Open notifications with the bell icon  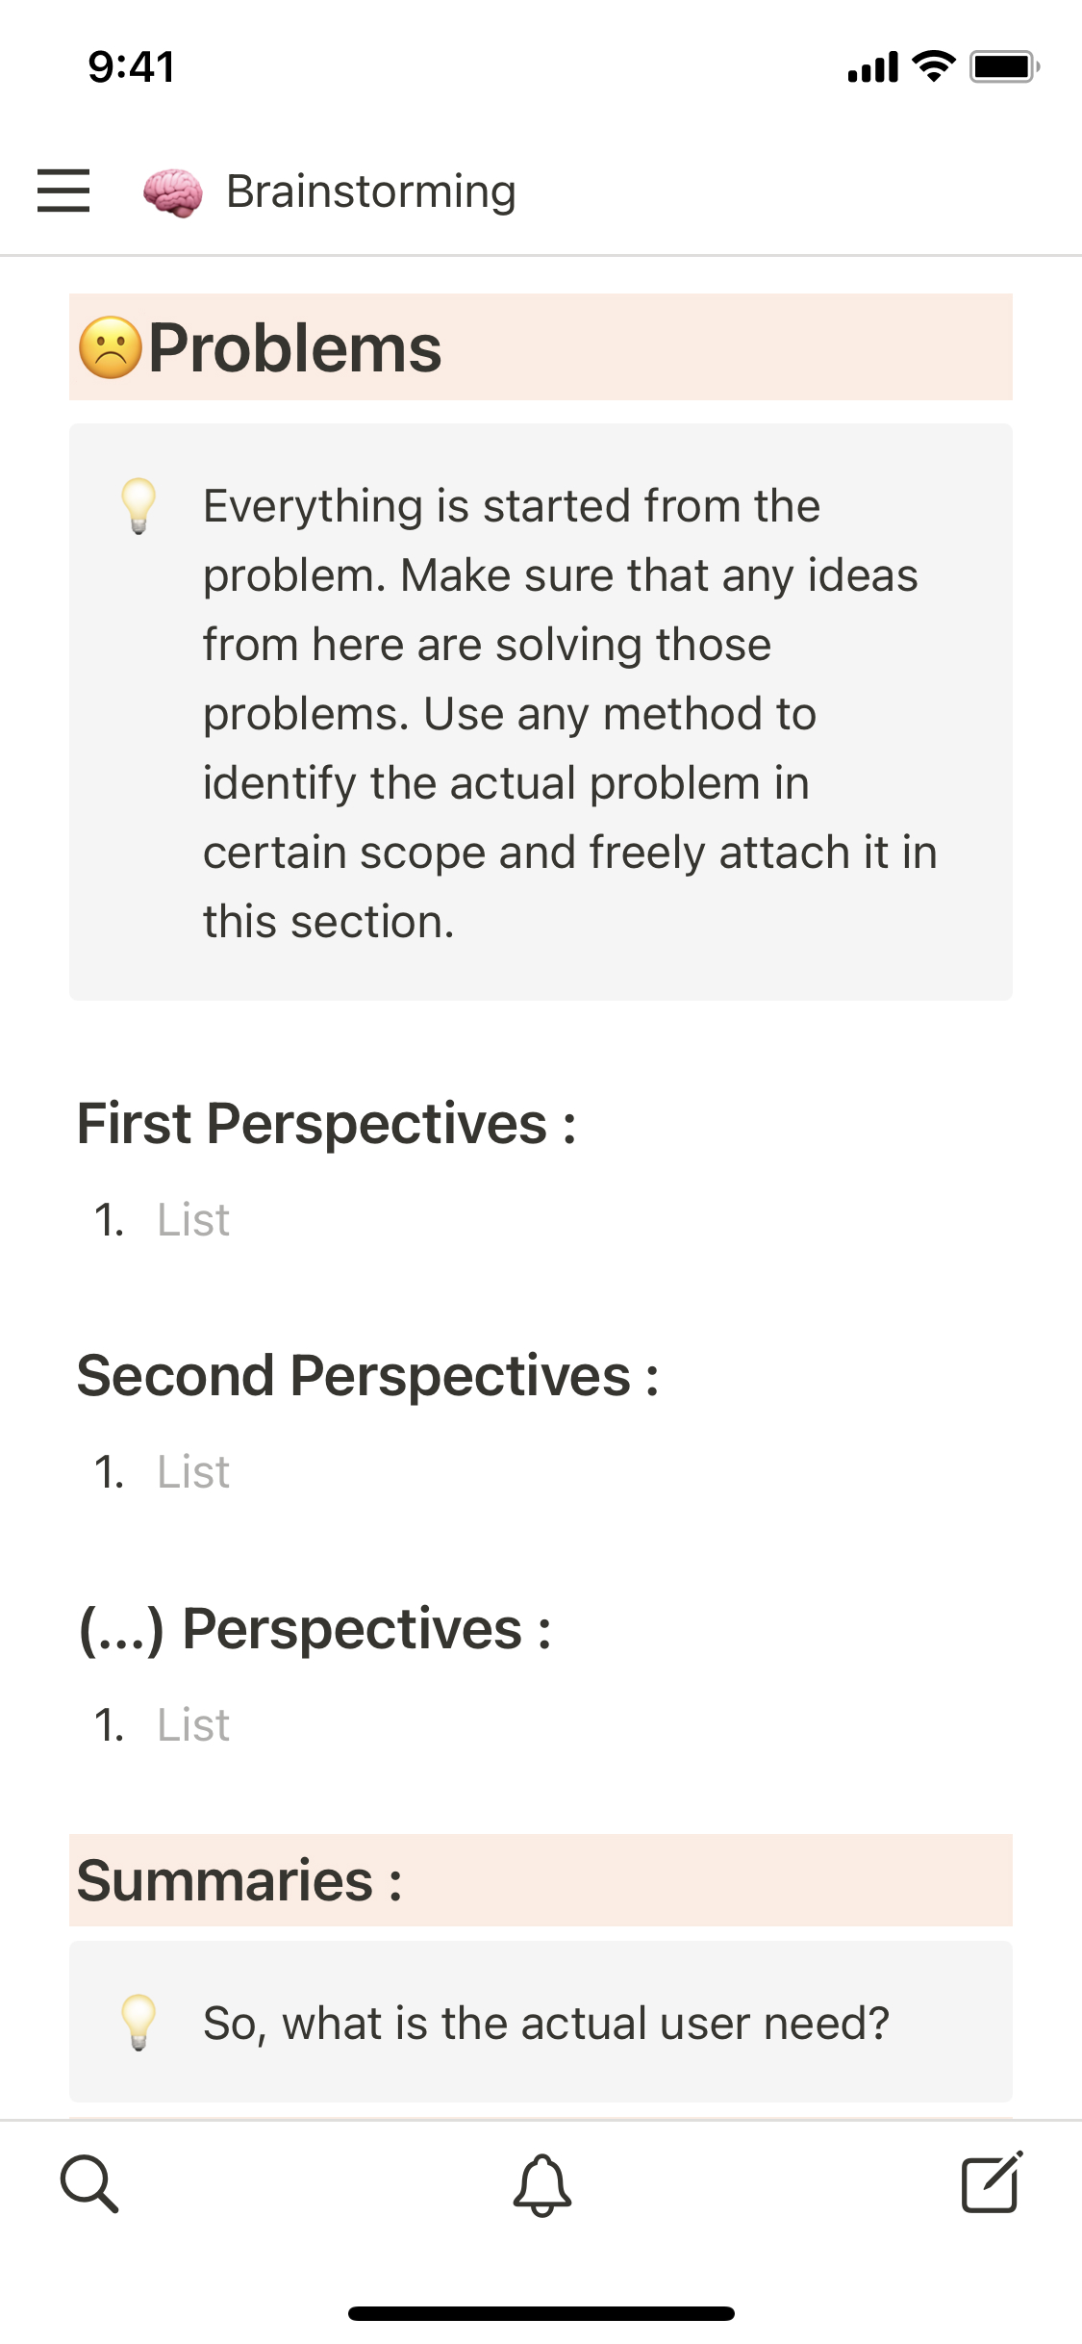541,2184
